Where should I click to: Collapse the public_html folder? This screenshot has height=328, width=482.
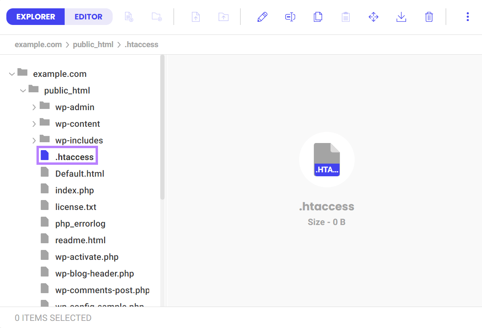pyautogui.click(x=23, y=90)
